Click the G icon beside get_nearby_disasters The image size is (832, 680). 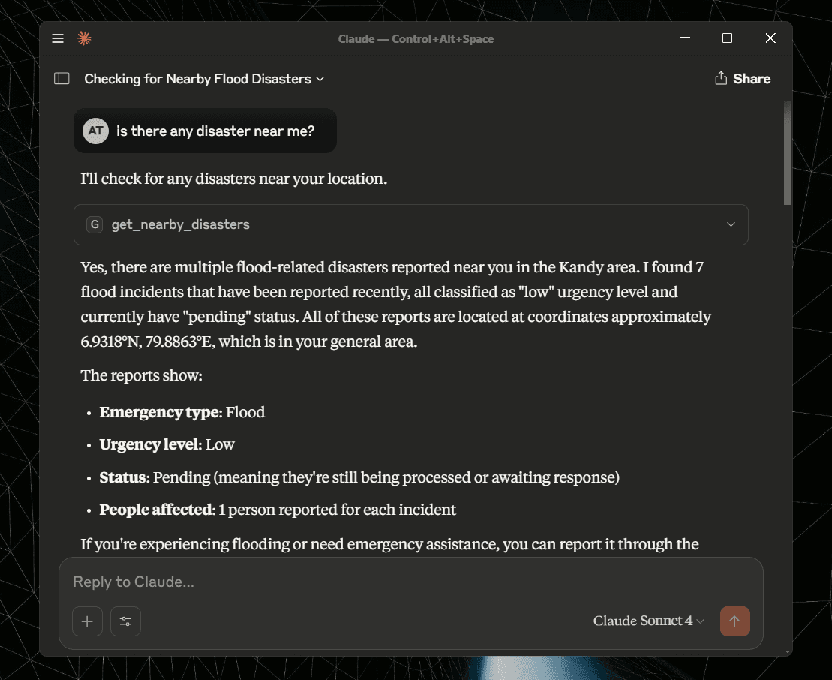[x=95, y=224]
